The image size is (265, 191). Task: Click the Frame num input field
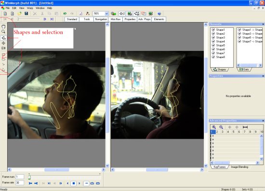click(20, 177)
